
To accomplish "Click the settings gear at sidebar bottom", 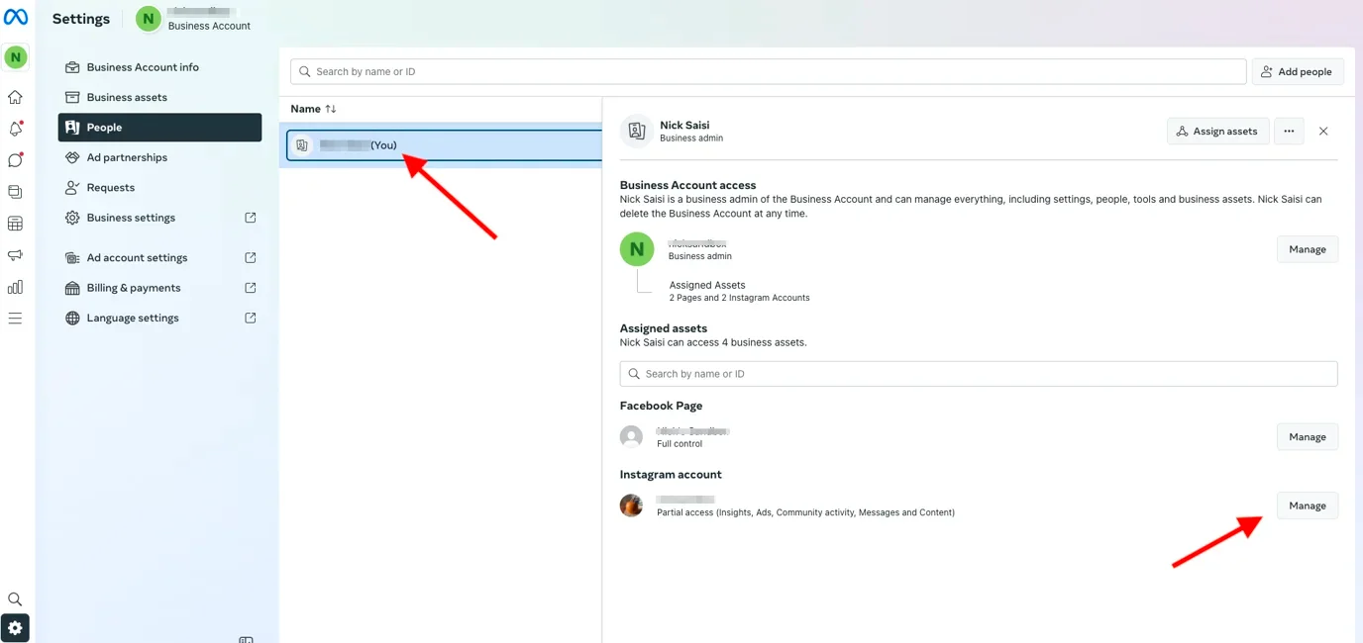I will click(15, 627).
